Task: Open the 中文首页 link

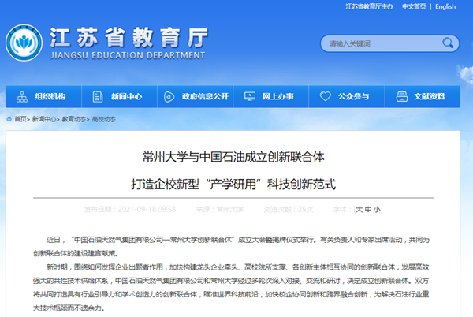Action: [x=413, y=6]
